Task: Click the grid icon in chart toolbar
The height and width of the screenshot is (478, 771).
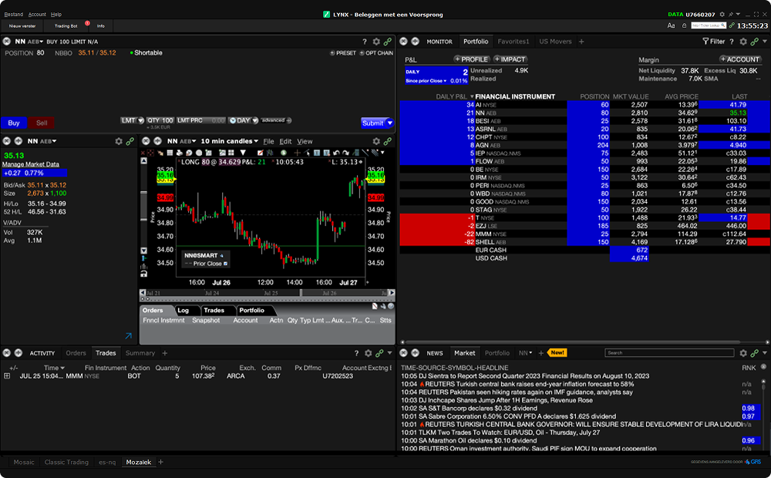Action: pos(170,153)
